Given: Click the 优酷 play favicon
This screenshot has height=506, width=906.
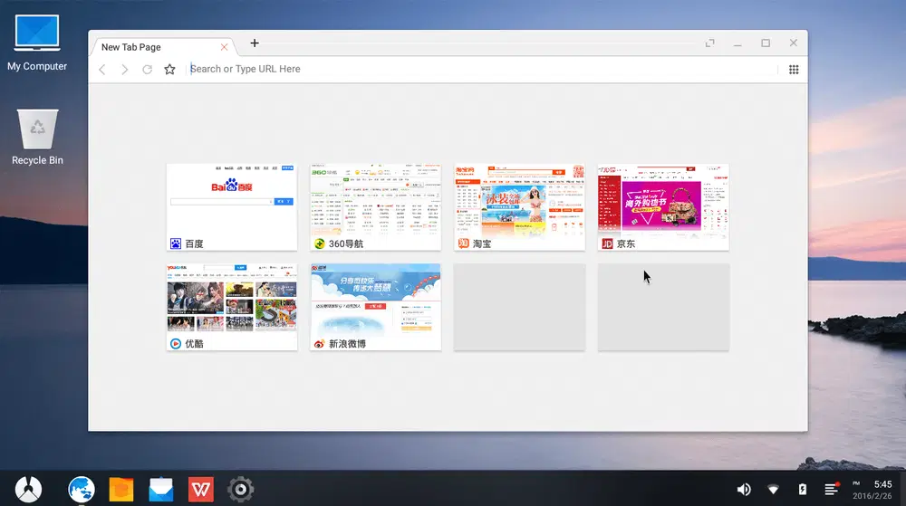Looking at the screenshot, I should (176, 344).
